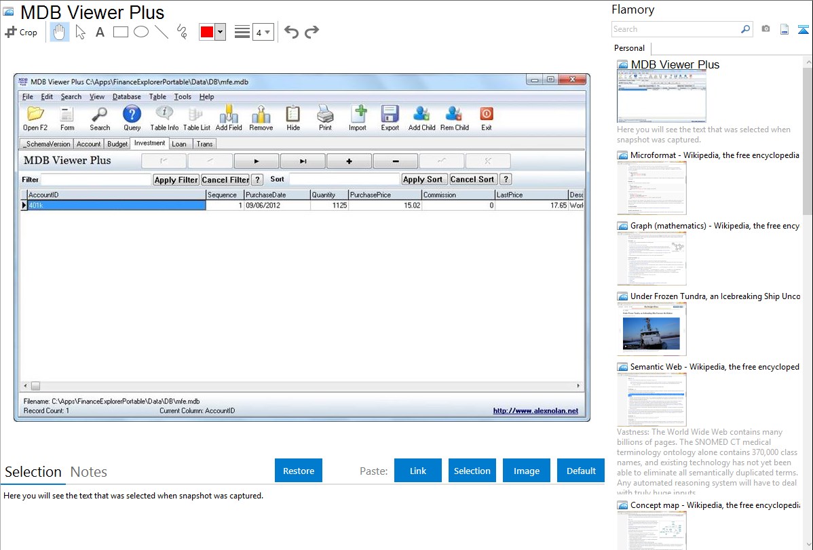Screen dimensions: 813x550
Task: Click the Hide clipboard icon
Action: (x=293, y=118)
